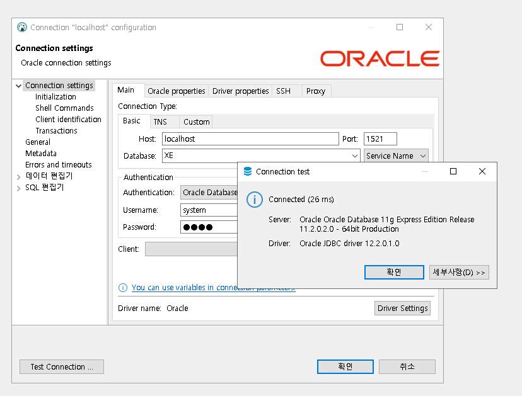
Task: Maximize the Connection test dialog
Action: (453, 171)
